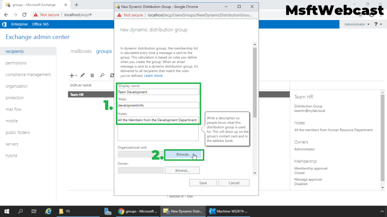Click the delete trash can icon

[92, 75]
